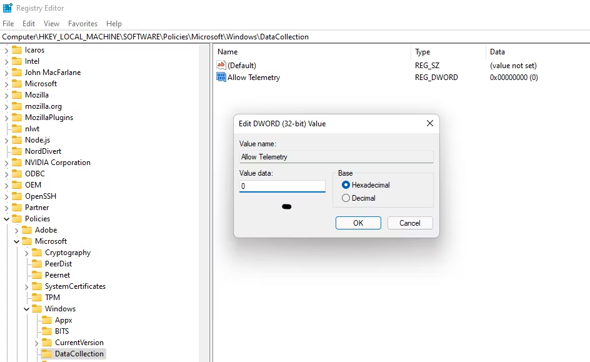
Task: Expand the OpenSSH tree node
Action: (6, 197)
